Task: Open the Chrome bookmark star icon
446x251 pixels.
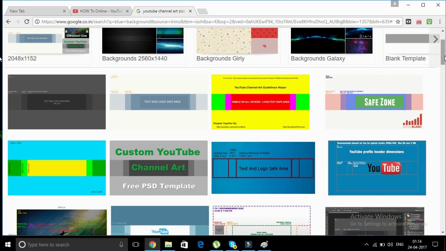Action: [x=398, y=21]
